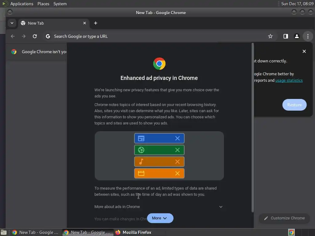Screen dimensions: 315x236
Task: Open the Applications menu
Action: [22, 4]
